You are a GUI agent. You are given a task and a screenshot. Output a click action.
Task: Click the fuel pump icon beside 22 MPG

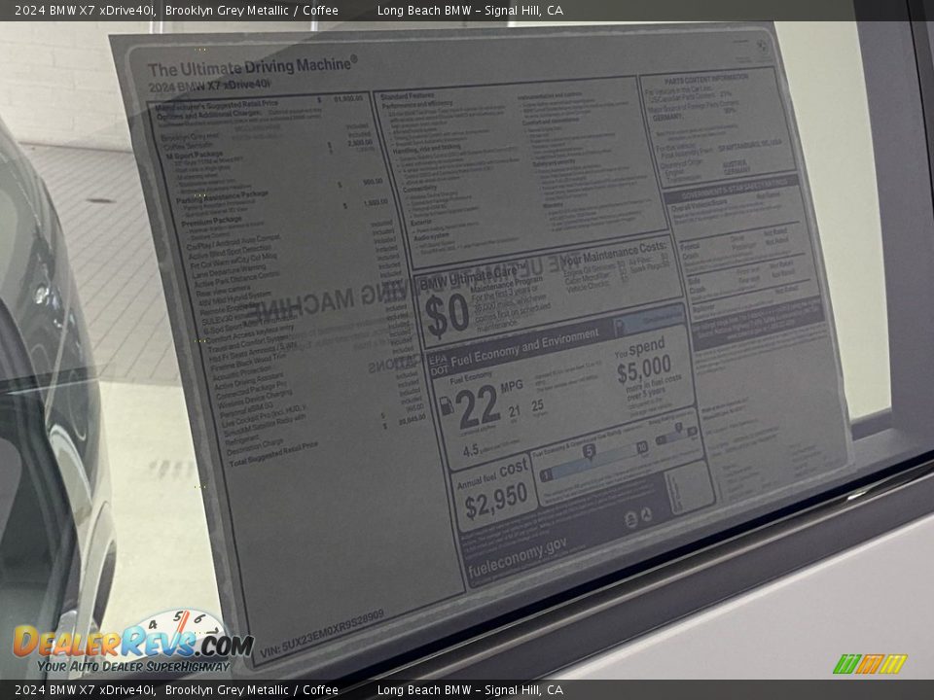(446, 406)
